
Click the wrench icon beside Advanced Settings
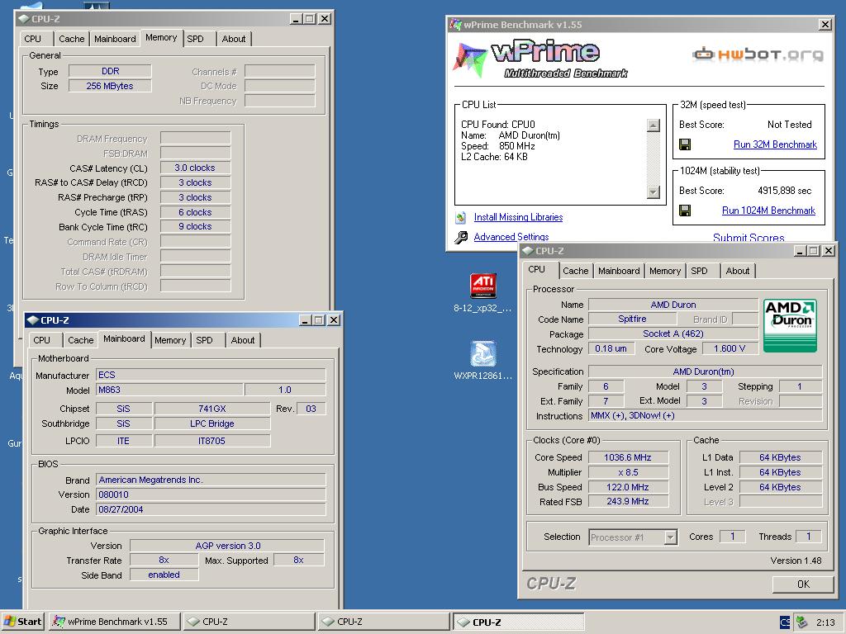461,237
